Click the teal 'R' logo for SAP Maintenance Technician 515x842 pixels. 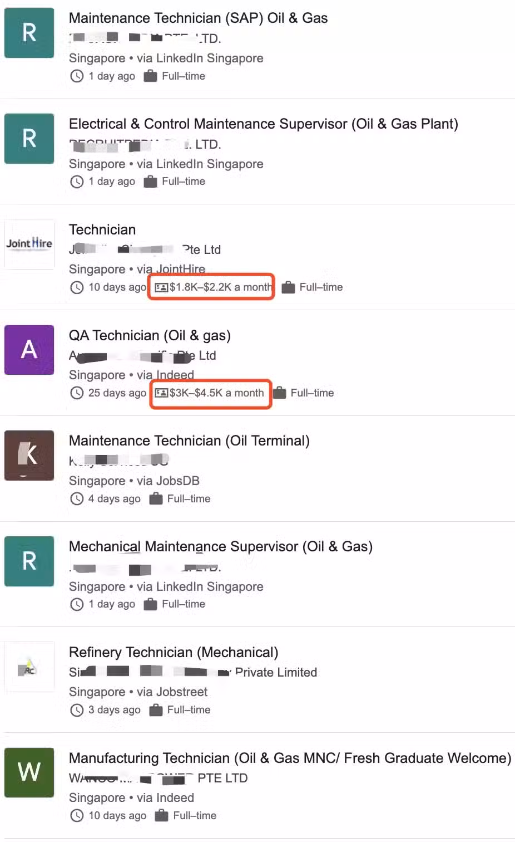pos(29,33)
